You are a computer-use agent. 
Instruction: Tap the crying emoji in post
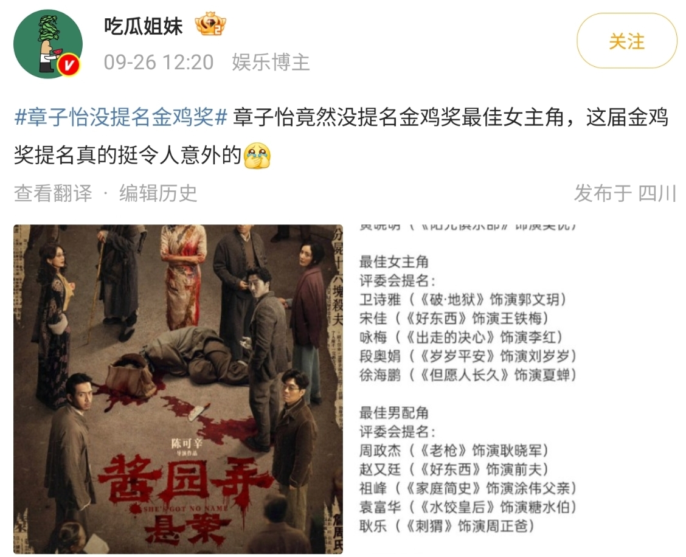click(257, 155)
